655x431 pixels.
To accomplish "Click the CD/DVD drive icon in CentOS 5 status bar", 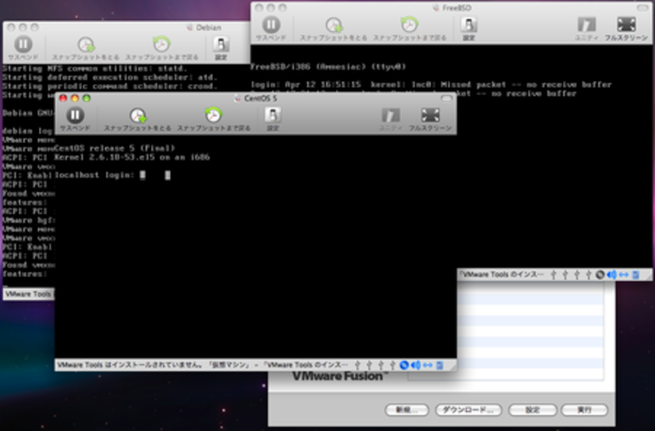I will pyautogui.click(x=404, y=365).
